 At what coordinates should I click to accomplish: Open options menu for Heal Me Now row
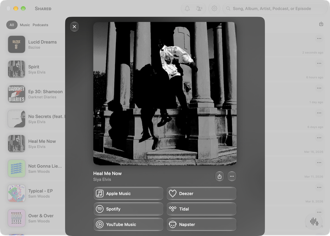319,138
